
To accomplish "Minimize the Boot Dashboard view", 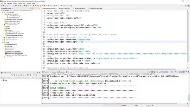I will coord(37,73).
